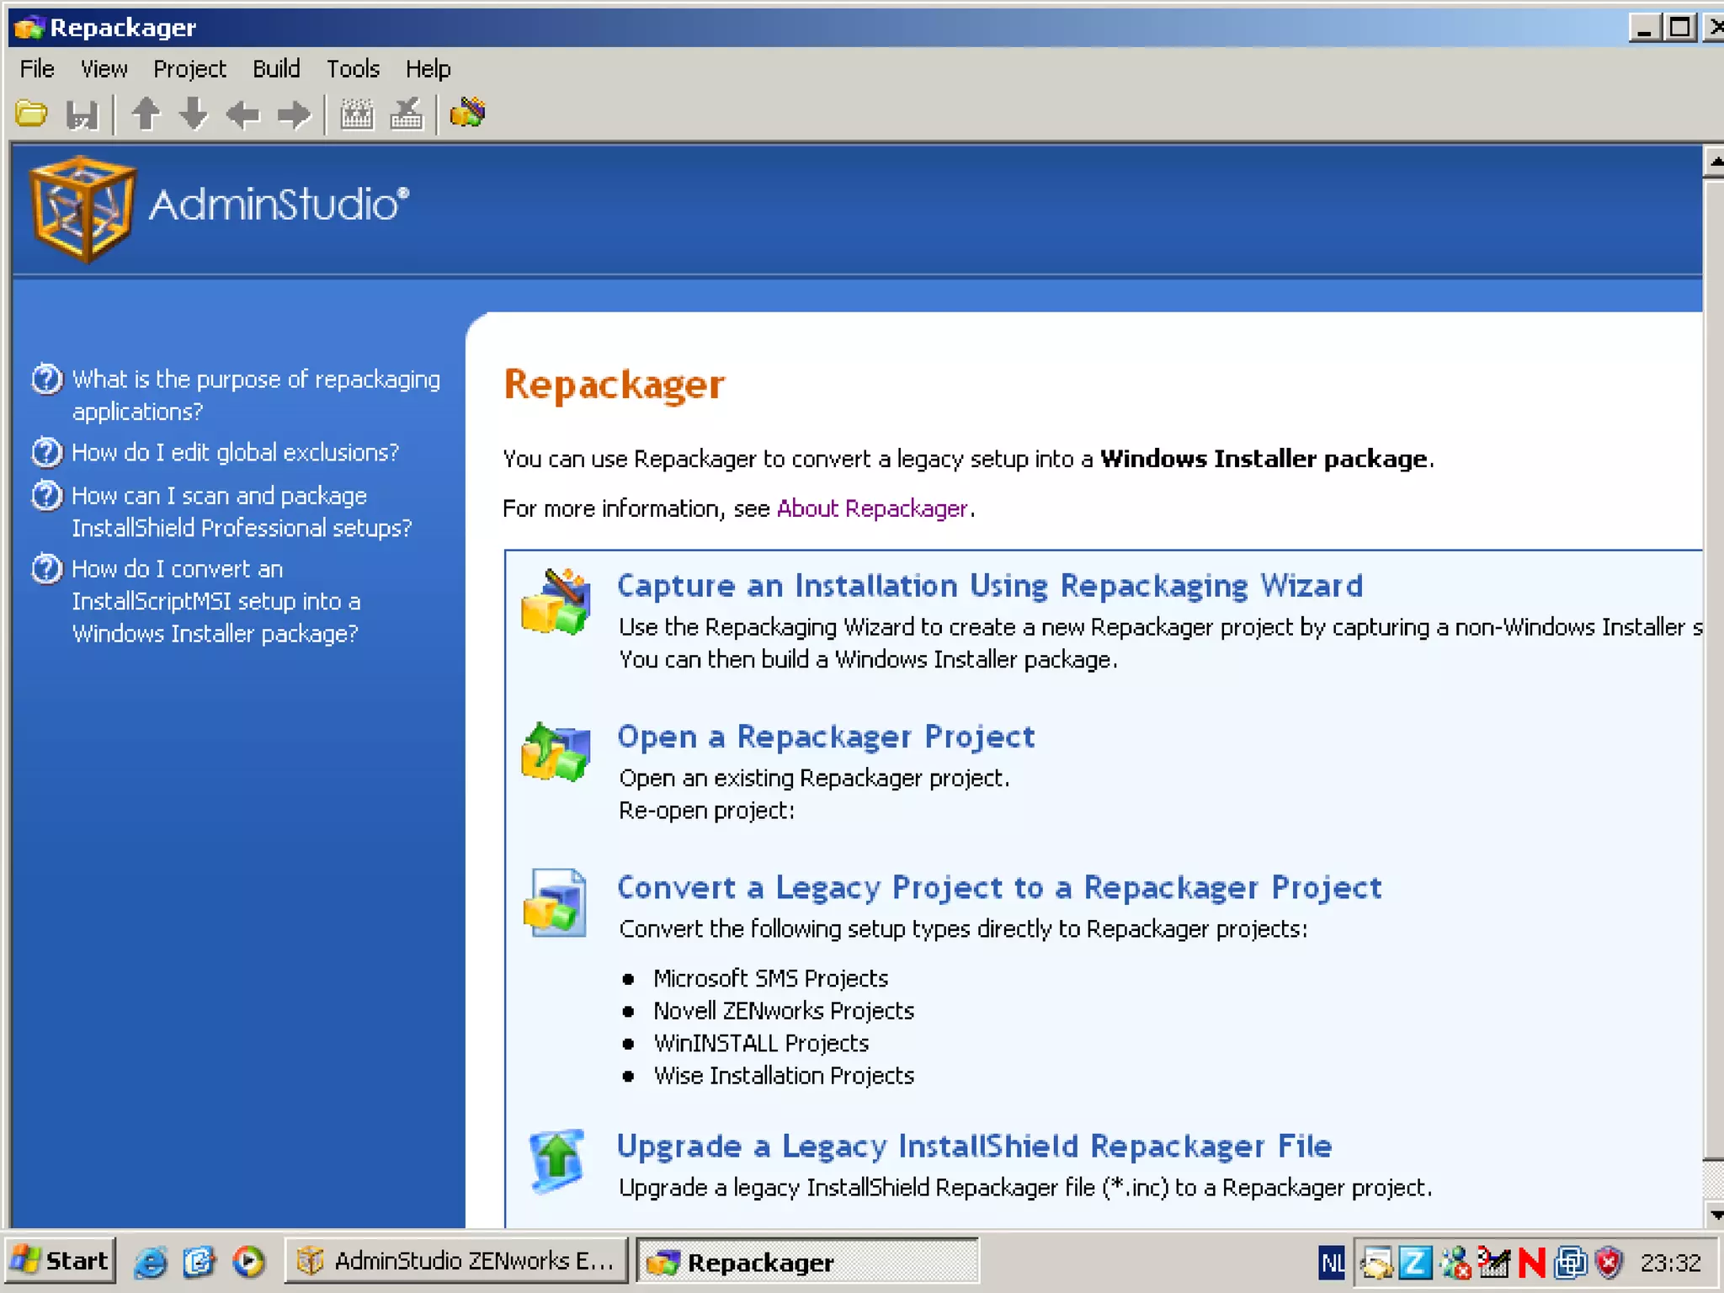This screenshot has height=1293, width=1724.
Task: Open 'How do I edit global exclusions?' help
Action: pyautogui.click(x=235, y=453)
